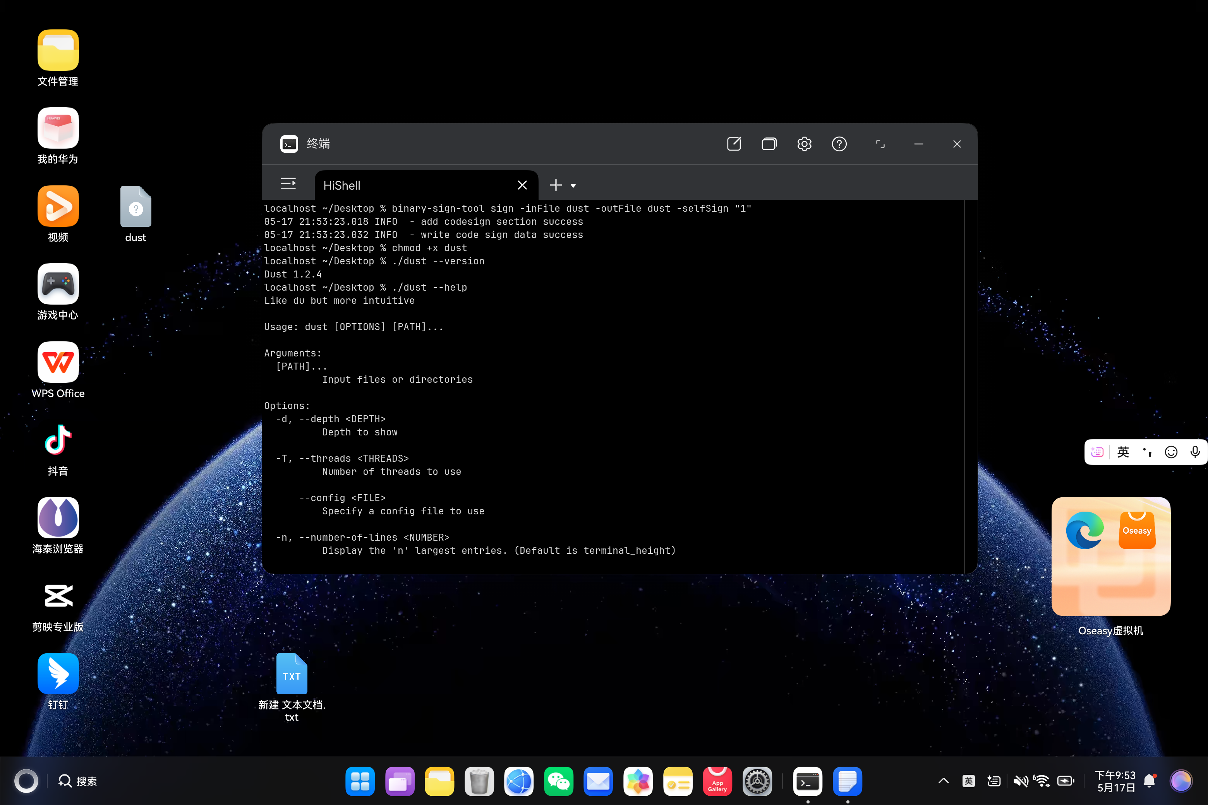Open the purple multitasking dock icon
Image resolution: width=1208 pixels, height=805 pixels.
click(x=400, y=781)
